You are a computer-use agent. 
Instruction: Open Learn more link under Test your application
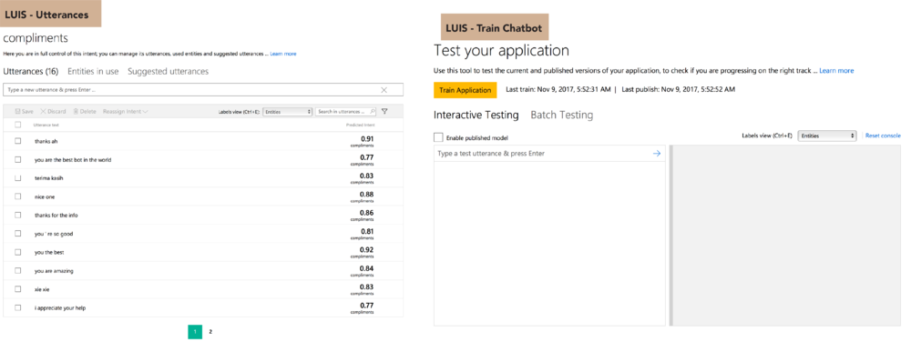pos(836,71)
